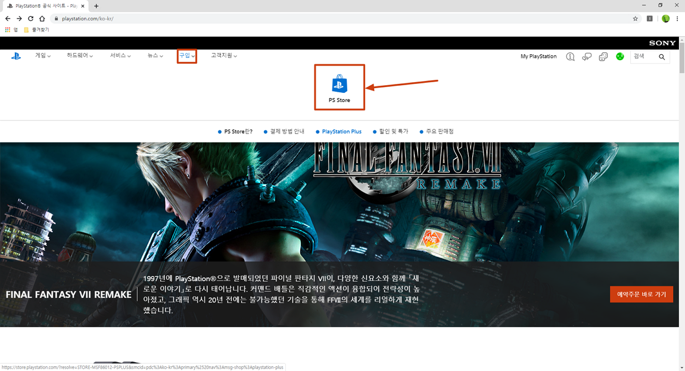Open the Chrome three-dot menu
The width and height of the screenshot is (685, 371).
click(x=677, y=18)
